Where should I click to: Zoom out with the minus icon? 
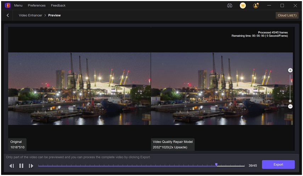pyautogui.click(x=290, y=106)
